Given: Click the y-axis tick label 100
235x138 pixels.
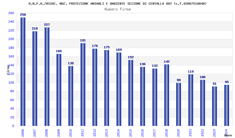Looking at the screenshot, I should pyautogui.click(x=11, y=83).
